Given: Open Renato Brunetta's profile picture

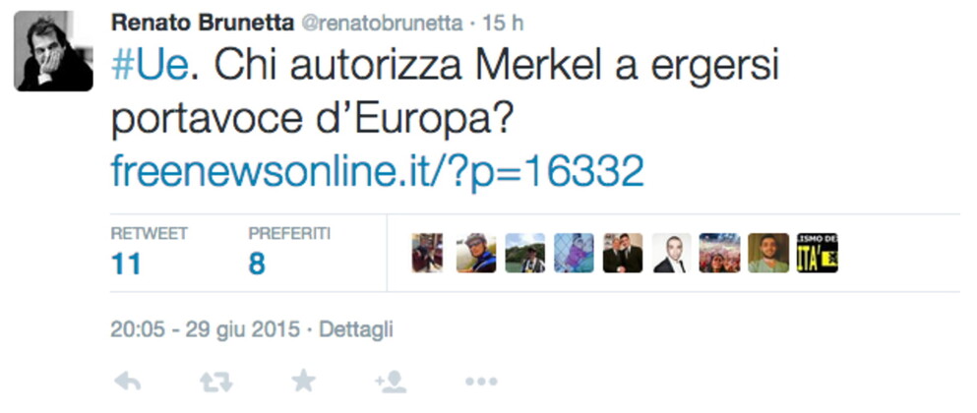Looking at the screenshot, I should 53,52.
